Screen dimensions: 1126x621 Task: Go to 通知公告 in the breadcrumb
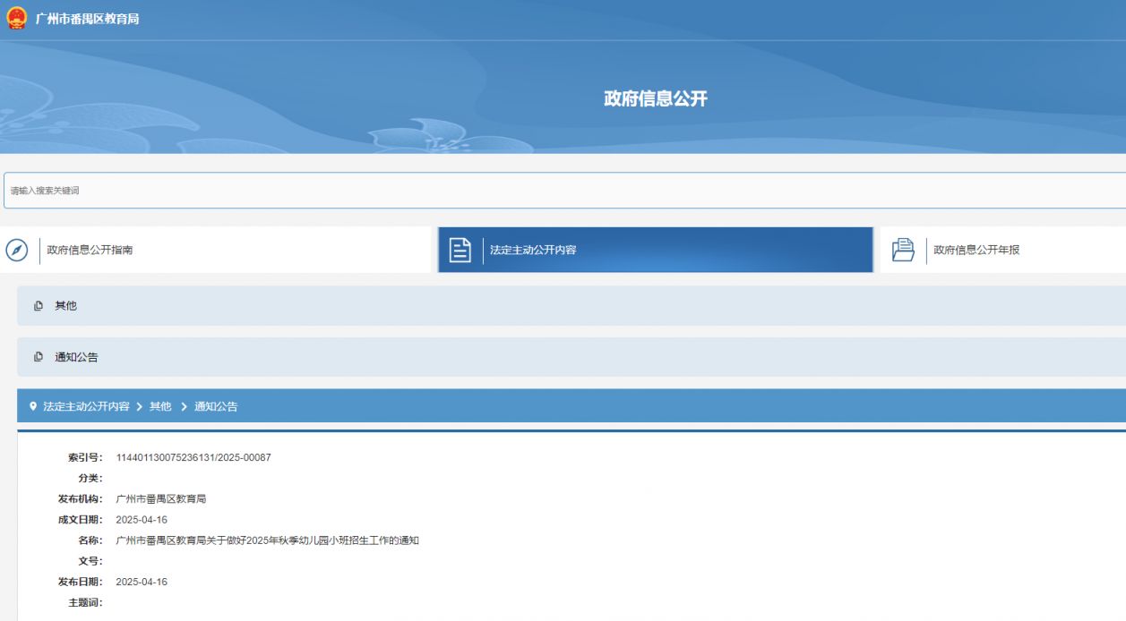pos(216,406)
